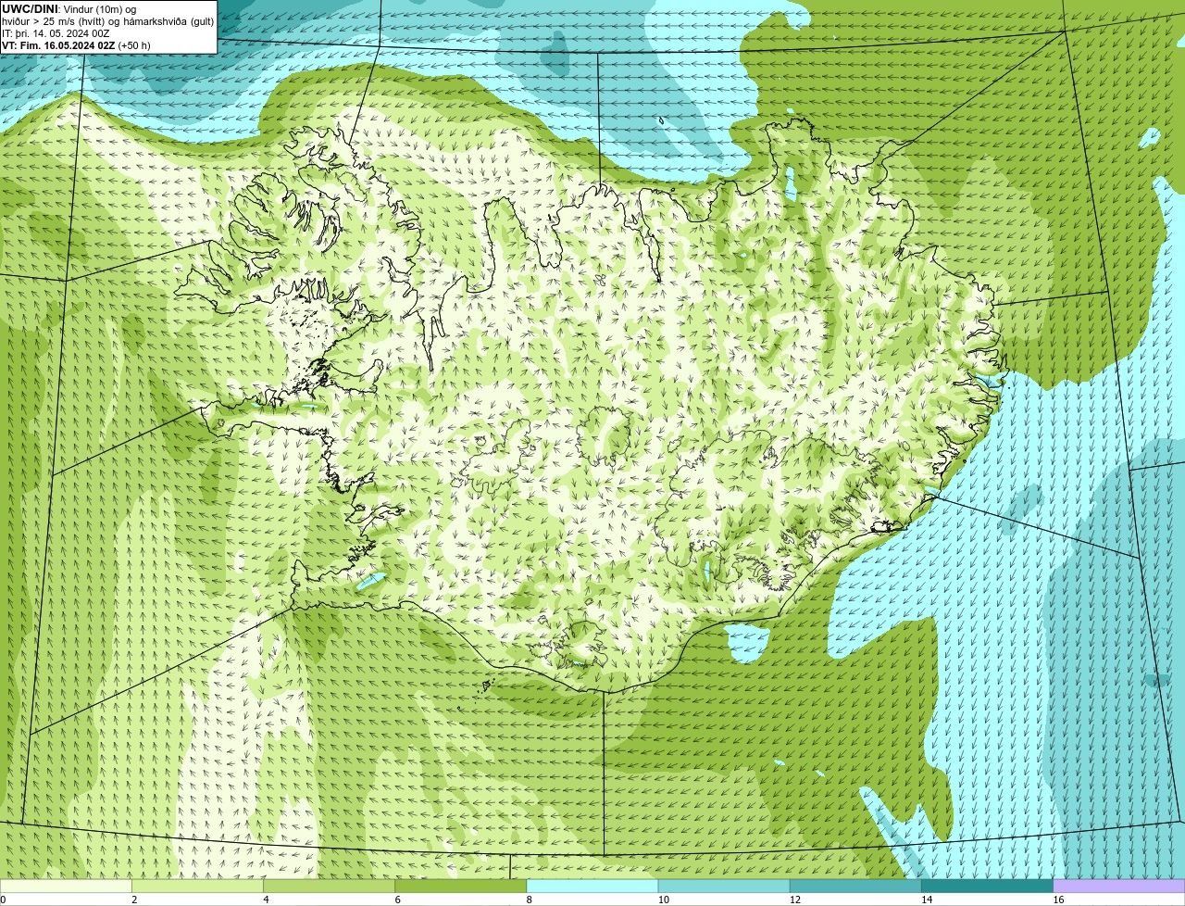
Task: Click the 'IT: þri. 14. 05. 2024 00Z' line
Action: (x=56, y=33)
